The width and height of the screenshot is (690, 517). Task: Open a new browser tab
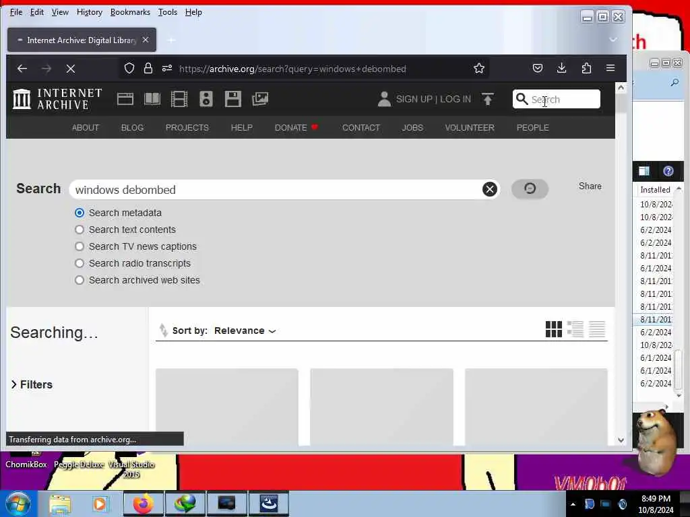pos(171,40)
